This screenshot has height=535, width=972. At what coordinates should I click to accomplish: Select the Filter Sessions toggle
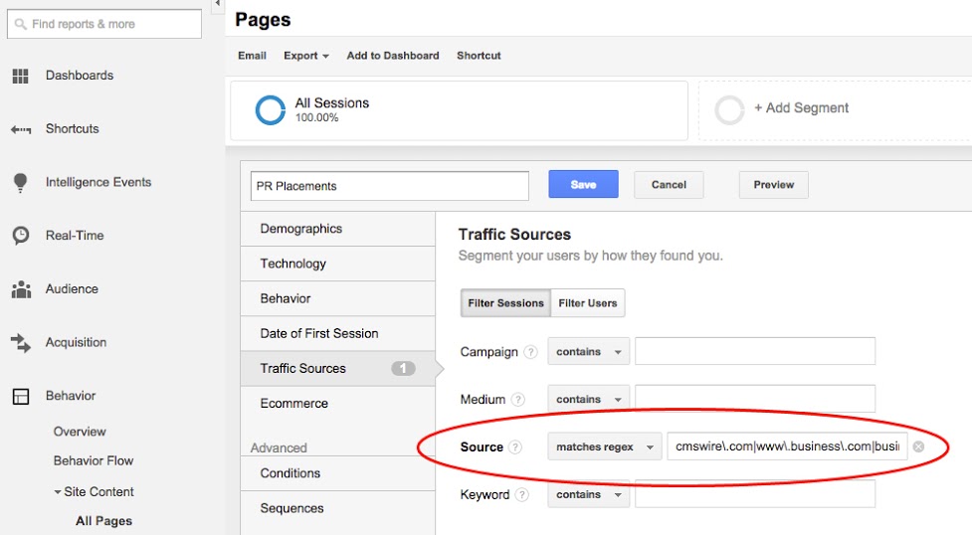[505, 303]
